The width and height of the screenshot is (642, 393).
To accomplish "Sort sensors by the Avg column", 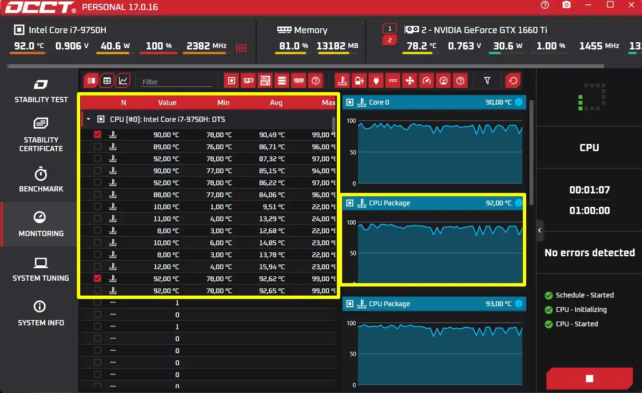I will (276, 102).
